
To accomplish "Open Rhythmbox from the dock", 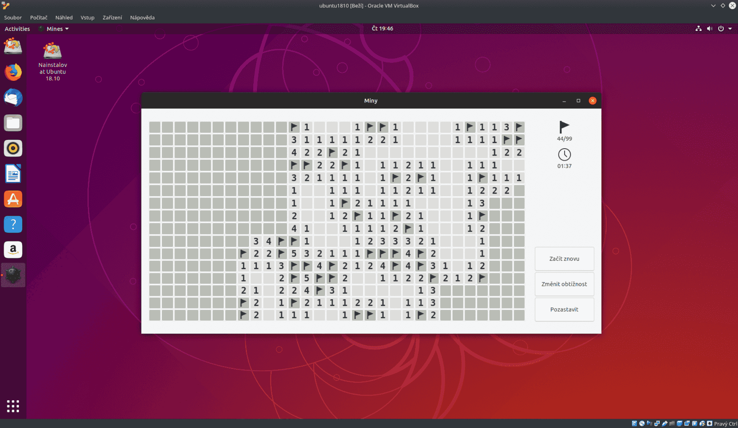I will coord(12,148).
